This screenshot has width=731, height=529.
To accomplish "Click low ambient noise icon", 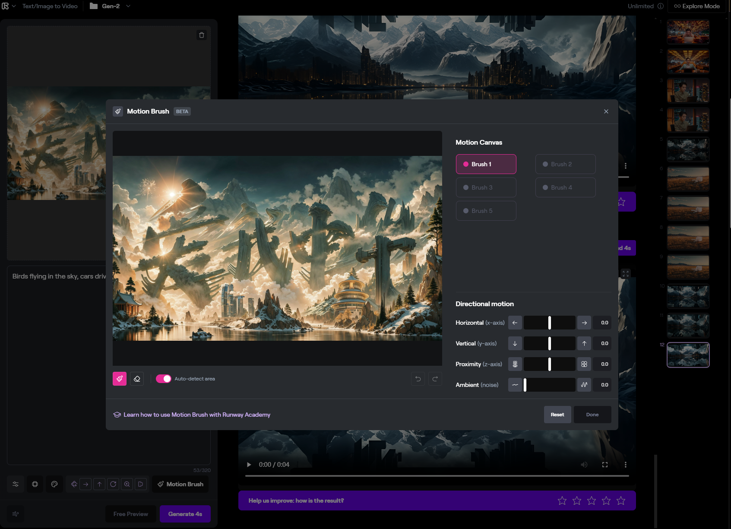I will tap(515, 385).
